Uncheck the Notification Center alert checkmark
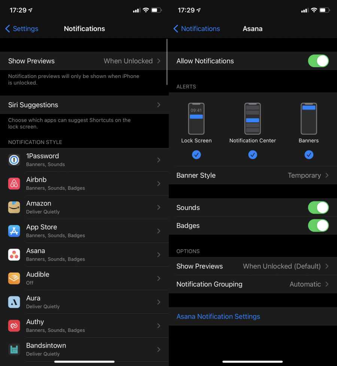Screen dimensions: 337x366 pyautogui.click(x=253, y=155)
